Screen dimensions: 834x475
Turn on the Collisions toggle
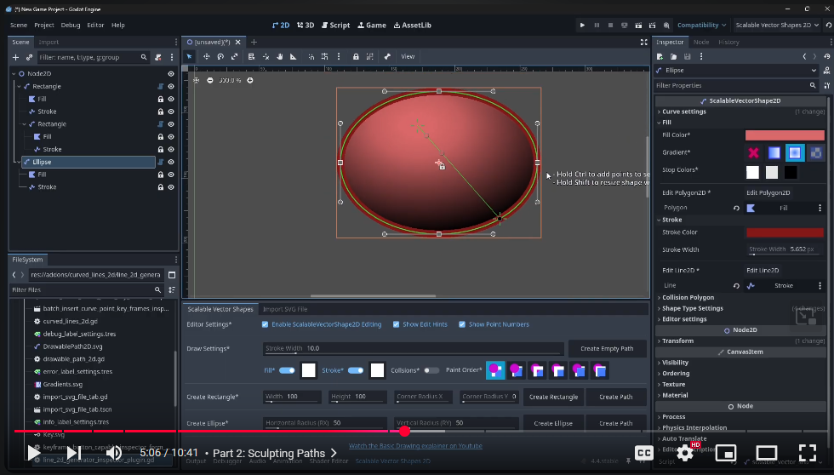pyautogui.click(x=431, y=370)
